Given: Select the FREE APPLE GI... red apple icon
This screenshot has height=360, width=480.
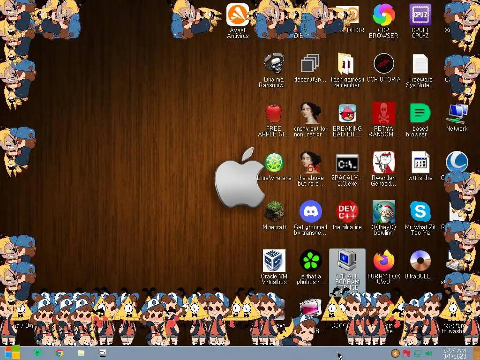Looking at the screenshot, I should click(273, 120).
